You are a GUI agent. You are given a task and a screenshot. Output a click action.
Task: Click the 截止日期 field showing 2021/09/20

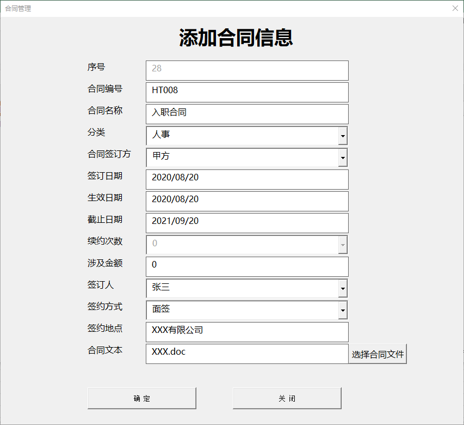[247, 223]
